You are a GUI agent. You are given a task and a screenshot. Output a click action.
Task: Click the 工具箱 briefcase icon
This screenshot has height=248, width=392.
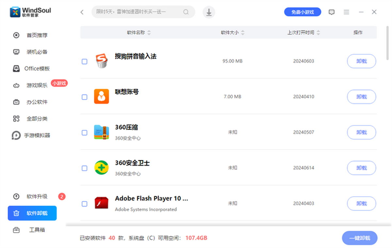16,230
